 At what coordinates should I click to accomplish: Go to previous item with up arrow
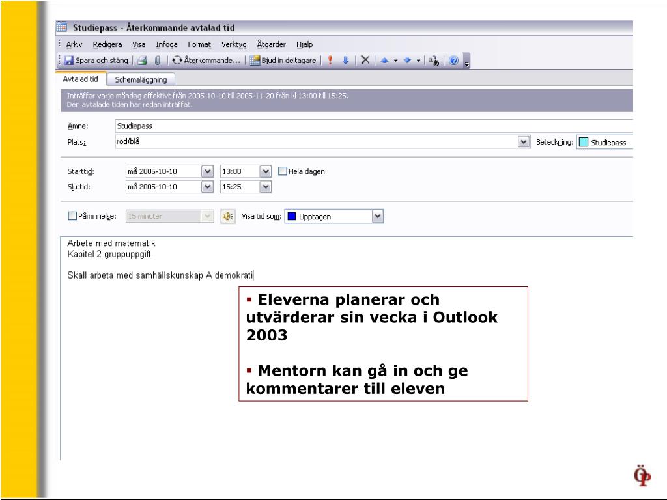pos(384,61)
